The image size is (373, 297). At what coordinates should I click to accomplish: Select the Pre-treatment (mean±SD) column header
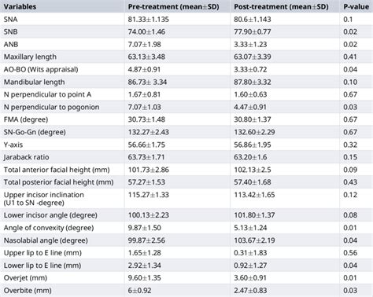click(x=173, y=6)
